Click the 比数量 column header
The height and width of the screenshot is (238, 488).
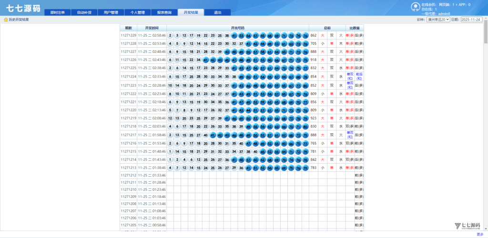[355, 28]
